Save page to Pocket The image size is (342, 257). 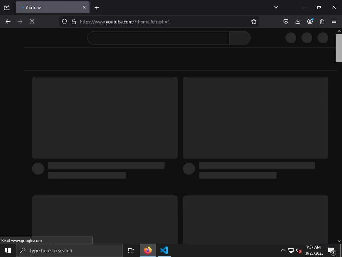pos(286,21)
